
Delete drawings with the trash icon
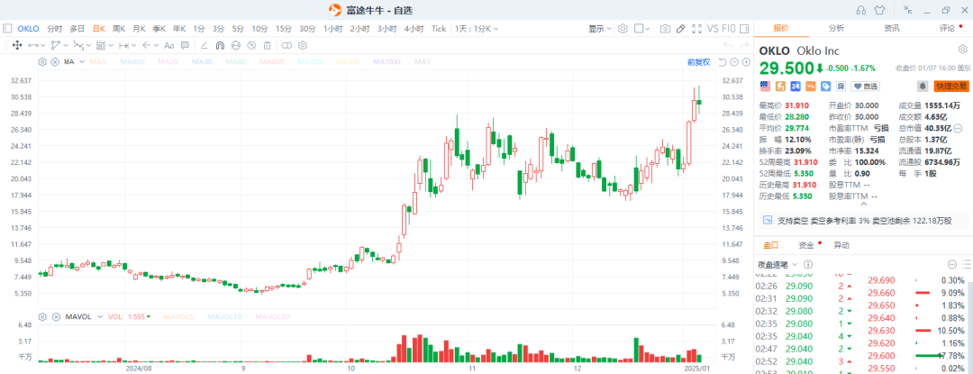(x=267, y=45)
